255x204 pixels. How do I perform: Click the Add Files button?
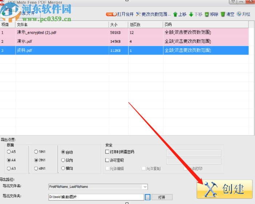20,13
